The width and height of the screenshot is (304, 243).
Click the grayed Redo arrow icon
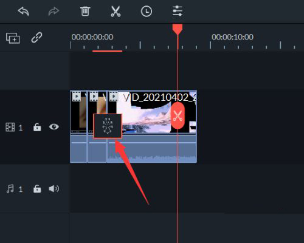pos(54,12)
